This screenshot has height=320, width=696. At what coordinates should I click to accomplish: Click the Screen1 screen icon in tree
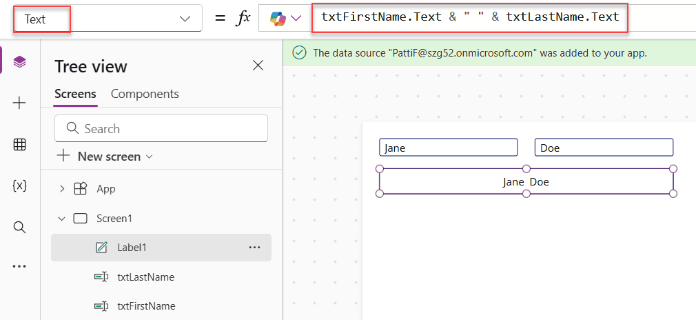pos(80,219)
